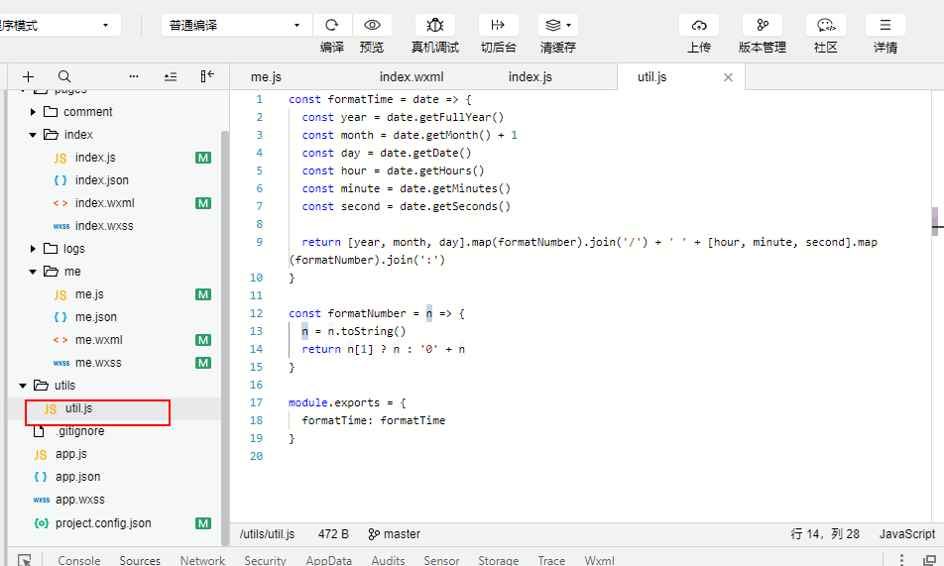The image size is (944, 566).
Task: Open index.json in the file tree
Action: (x=102, y=180)
